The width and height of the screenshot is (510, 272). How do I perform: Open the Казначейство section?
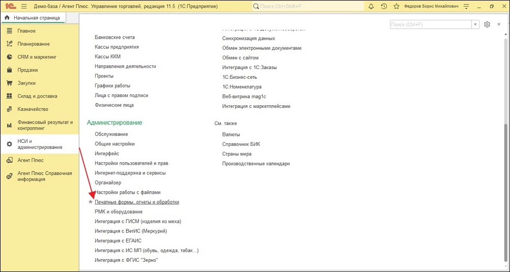39,109
